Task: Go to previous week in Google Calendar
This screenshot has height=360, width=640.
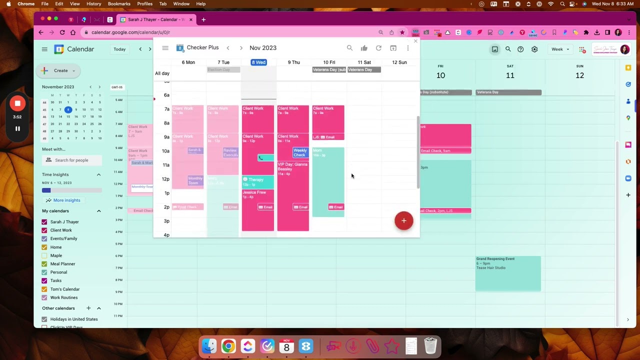Action: tap(140, 49)
